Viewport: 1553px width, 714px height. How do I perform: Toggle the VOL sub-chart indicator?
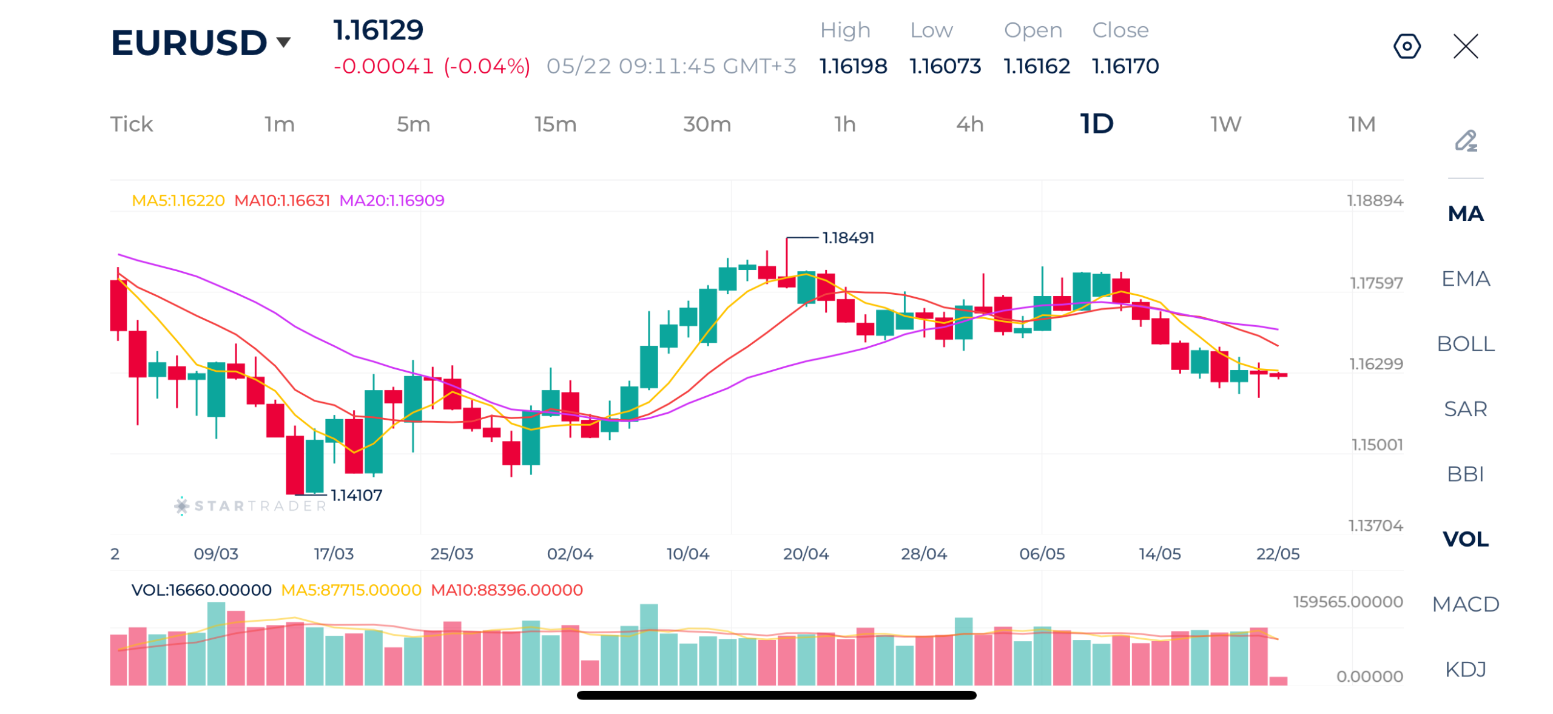pos(1465,537)
